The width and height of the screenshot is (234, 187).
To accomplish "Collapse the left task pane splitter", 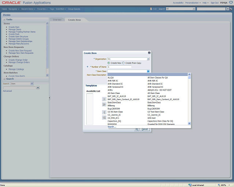I will (49, 98).
